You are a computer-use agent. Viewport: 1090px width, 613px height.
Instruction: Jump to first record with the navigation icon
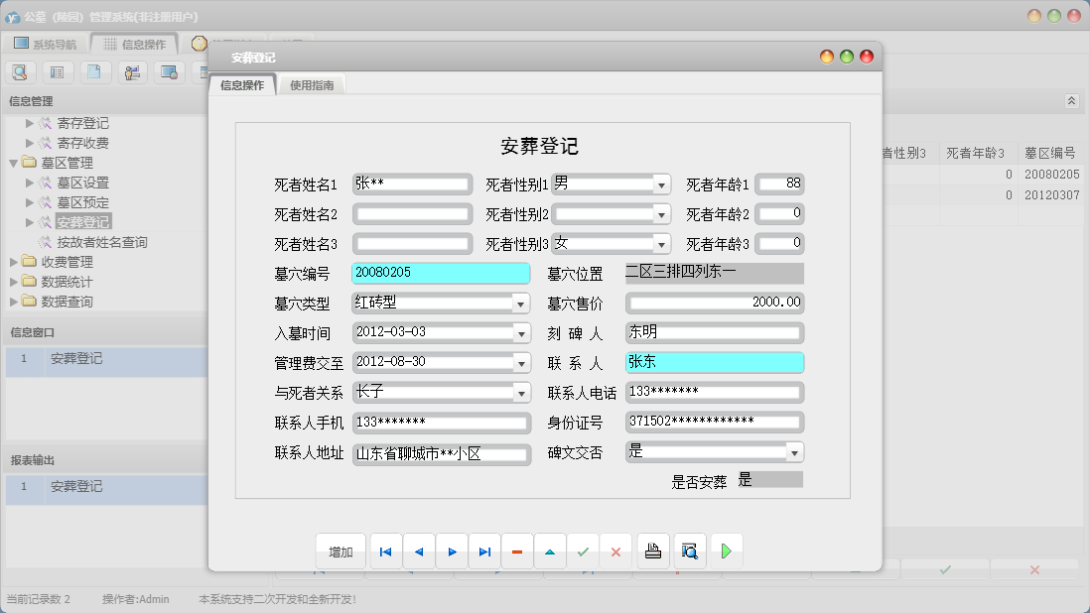coord(385,551)
